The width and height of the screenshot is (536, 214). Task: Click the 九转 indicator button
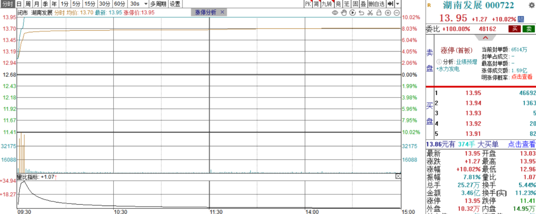click(x=327, y=4)
